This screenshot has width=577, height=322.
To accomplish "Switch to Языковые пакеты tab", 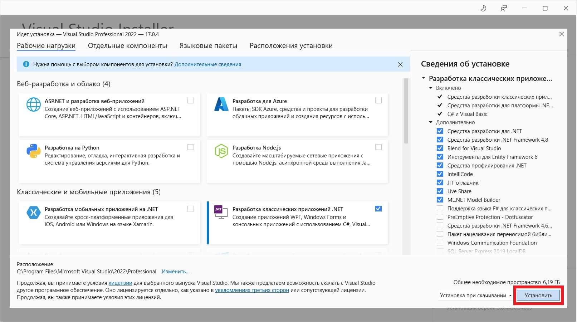I will [x=208, y=45].
